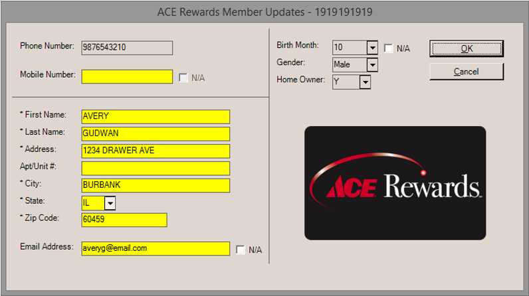529x296 pixels.
Task: Click the Email Address label
Action: [47, 246]
